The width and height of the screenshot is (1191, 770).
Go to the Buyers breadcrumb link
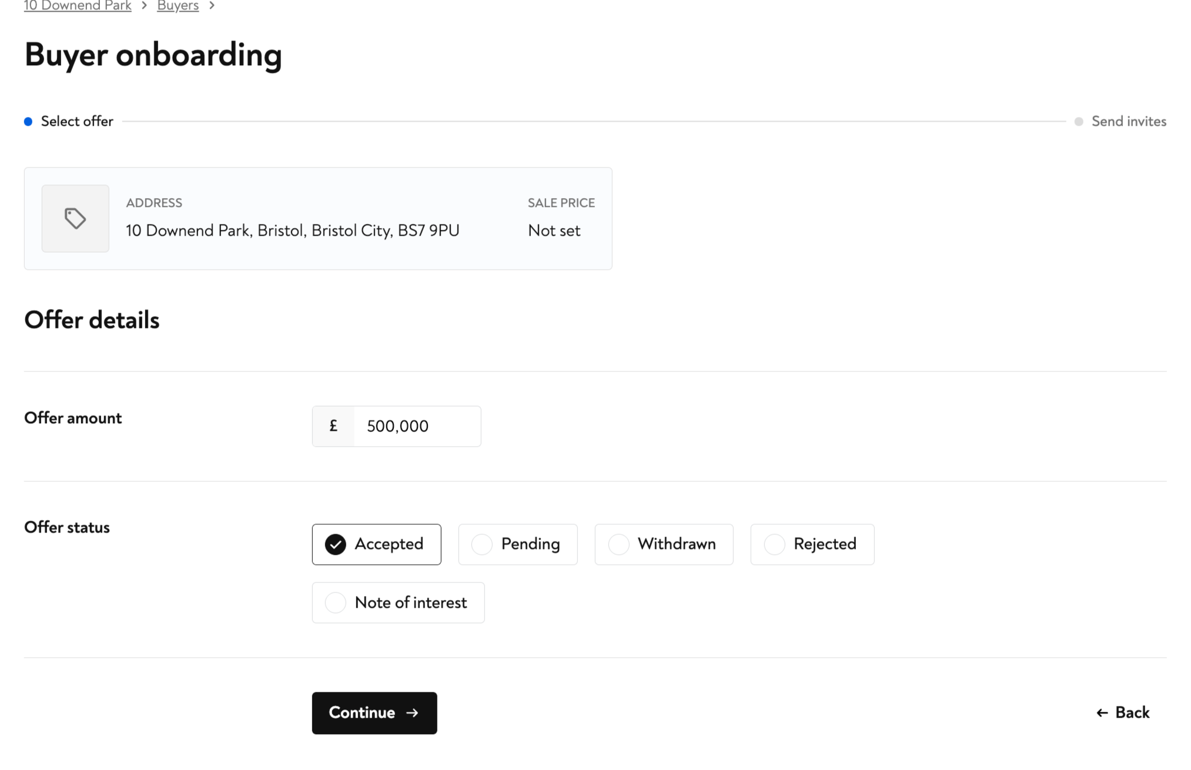click(x=178, y=6)
